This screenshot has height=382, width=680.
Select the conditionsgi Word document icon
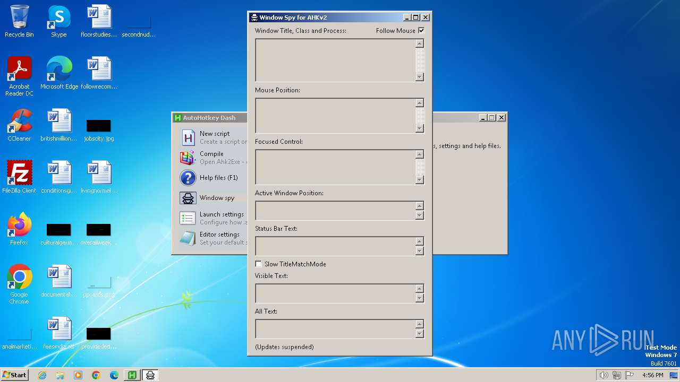click(x=59, y=177)
